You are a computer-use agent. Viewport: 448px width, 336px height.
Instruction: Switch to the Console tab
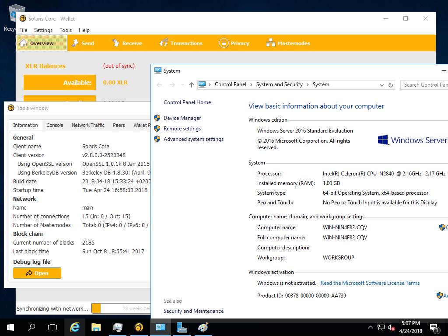point(55,125)
